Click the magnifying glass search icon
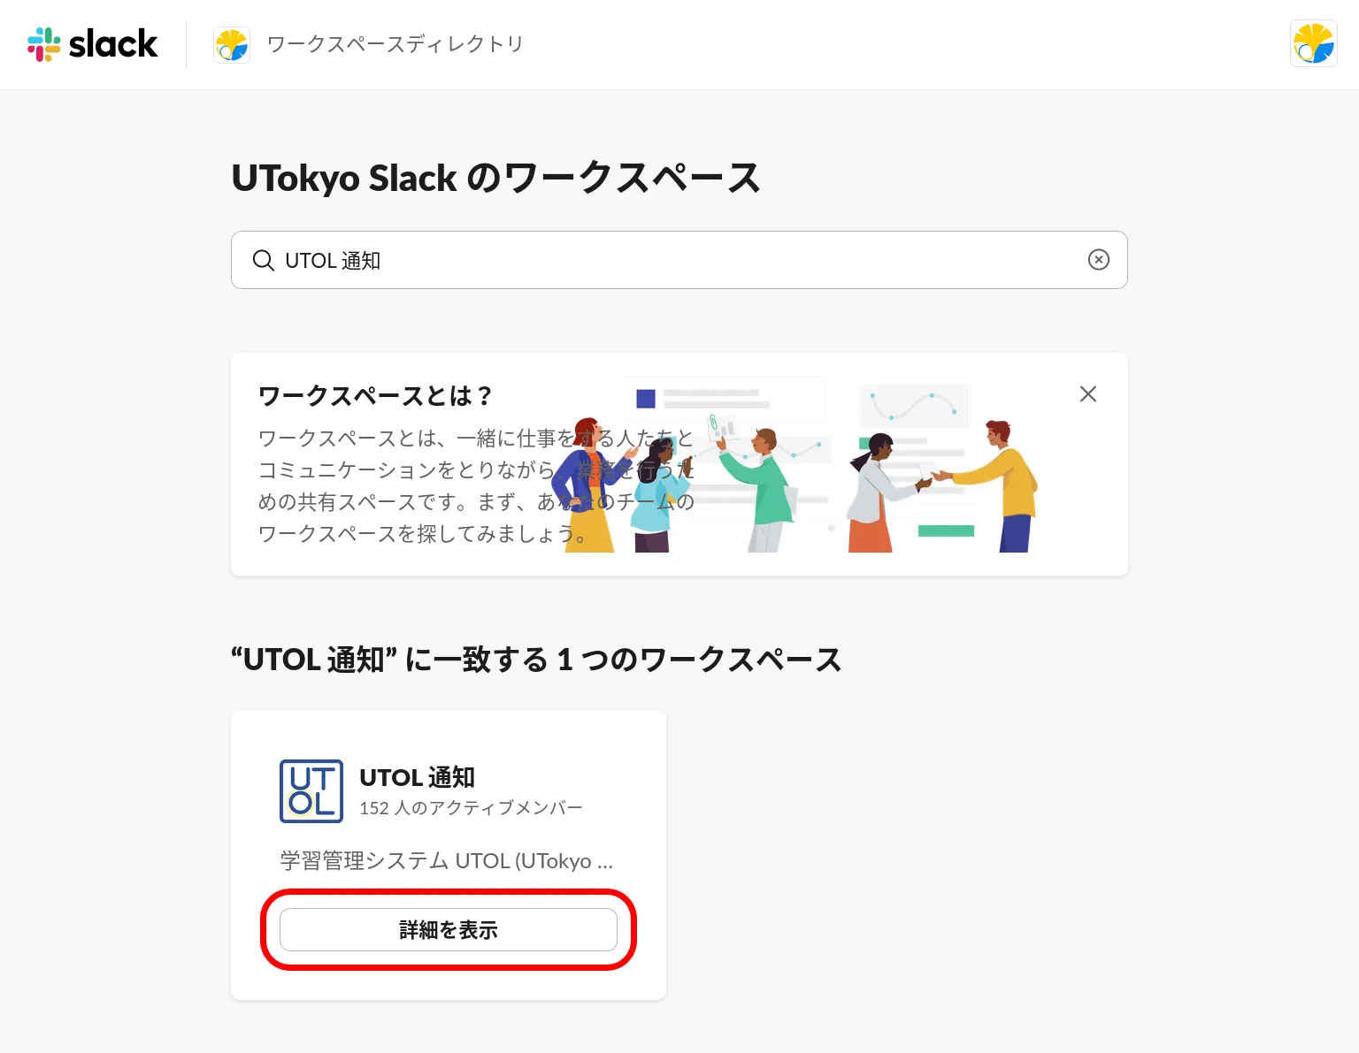The width and height of the screenshot is (1359, 1053). [x=263, y=260]
